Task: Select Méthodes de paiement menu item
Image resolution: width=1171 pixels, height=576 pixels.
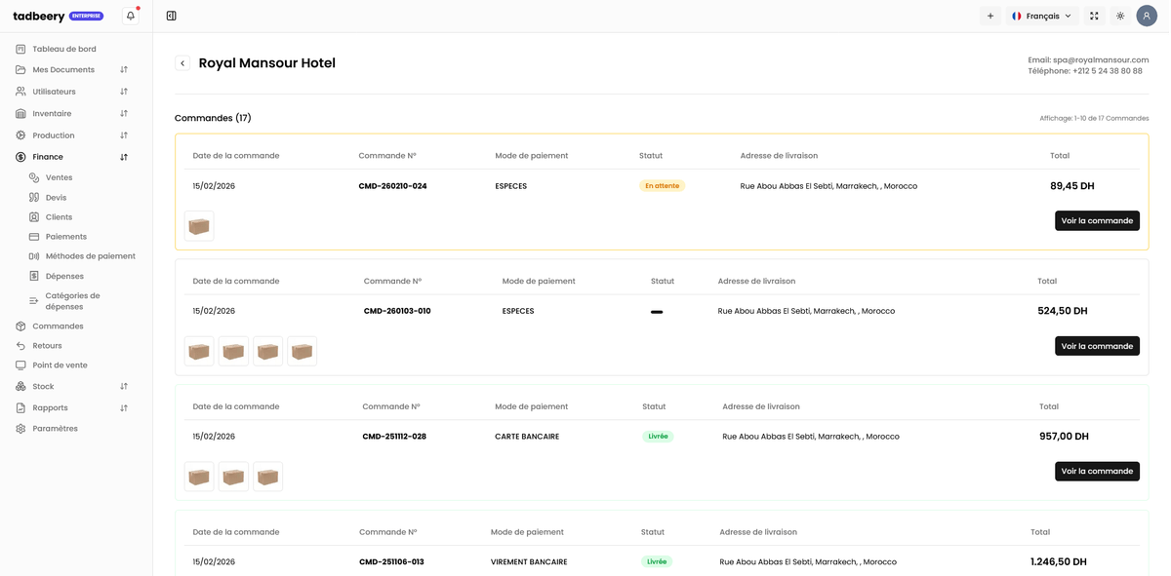Action: 90,256
